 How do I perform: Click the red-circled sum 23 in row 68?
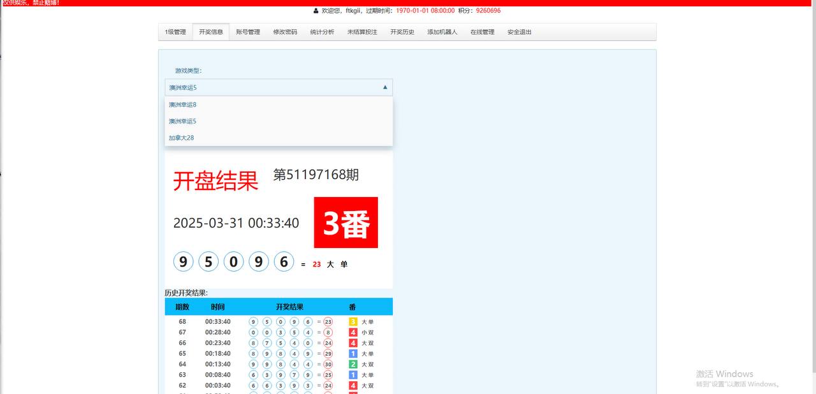click(x=328, y=322)
